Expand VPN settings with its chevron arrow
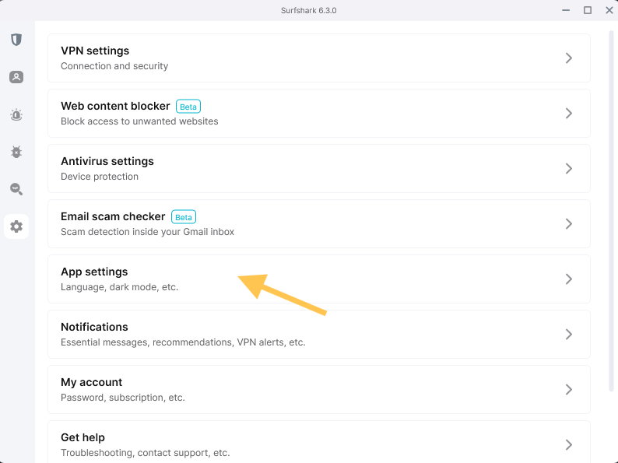The height and width of the screenshot is (463, 618). 569,58
